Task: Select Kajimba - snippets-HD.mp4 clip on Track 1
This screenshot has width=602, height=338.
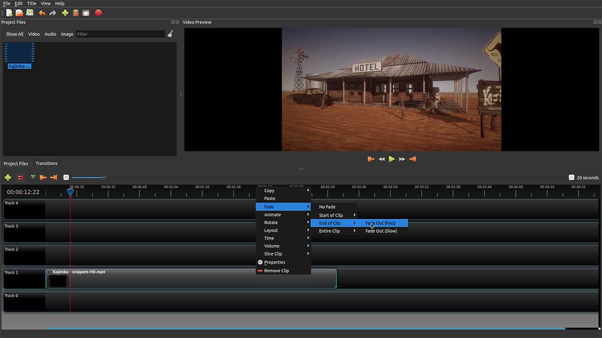Action: (x=191, y=278)
